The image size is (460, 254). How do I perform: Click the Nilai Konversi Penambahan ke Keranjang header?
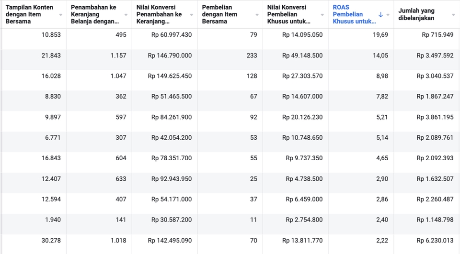point(161,14)
